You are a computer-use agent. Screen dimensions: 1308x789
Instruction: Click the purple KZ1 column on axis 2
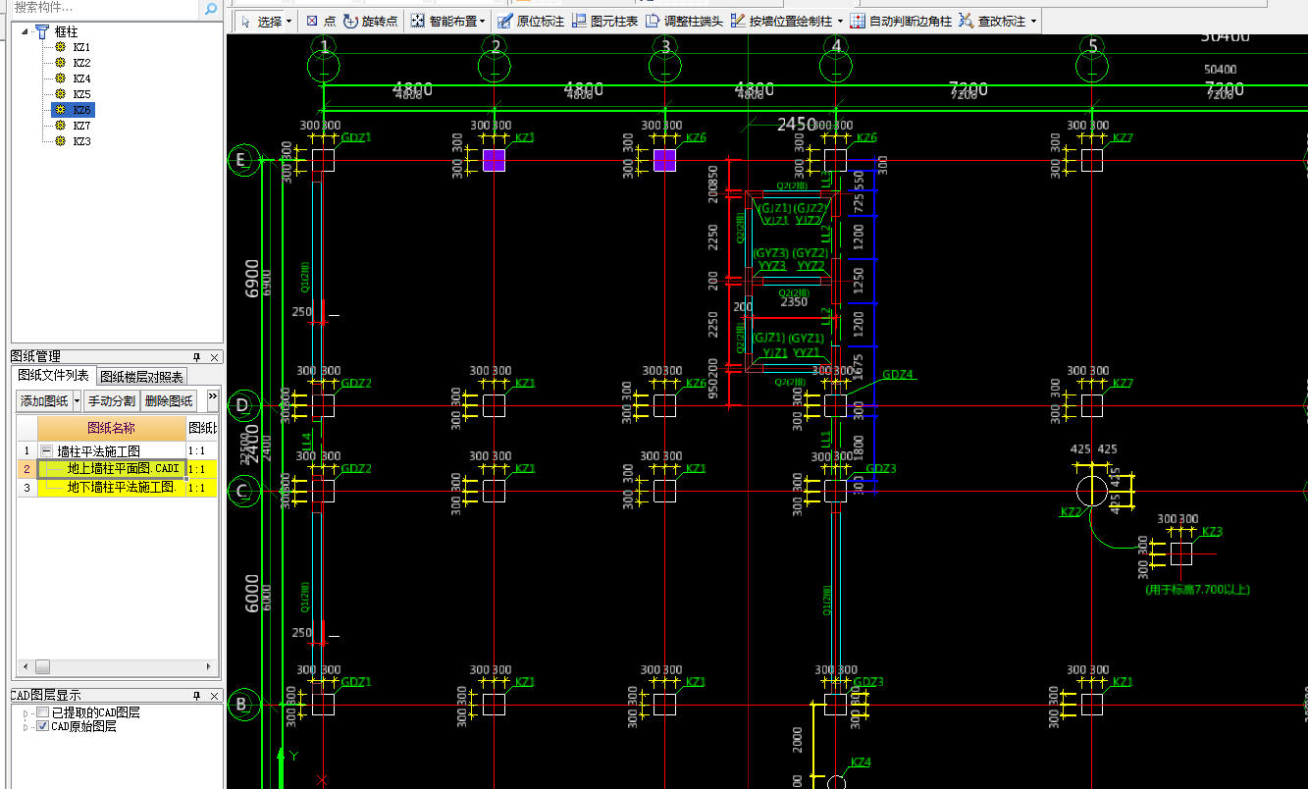(495, 160)
